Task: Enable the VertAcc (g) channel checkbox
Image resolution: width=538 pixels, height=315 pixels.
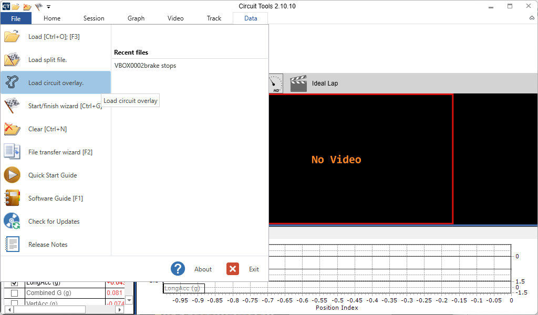Action: (14, 302)
